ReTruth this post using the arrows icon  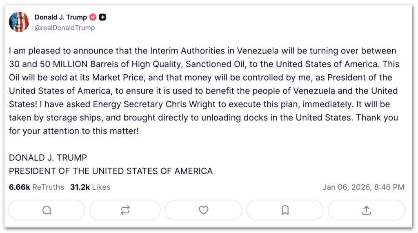pos(125,210)
